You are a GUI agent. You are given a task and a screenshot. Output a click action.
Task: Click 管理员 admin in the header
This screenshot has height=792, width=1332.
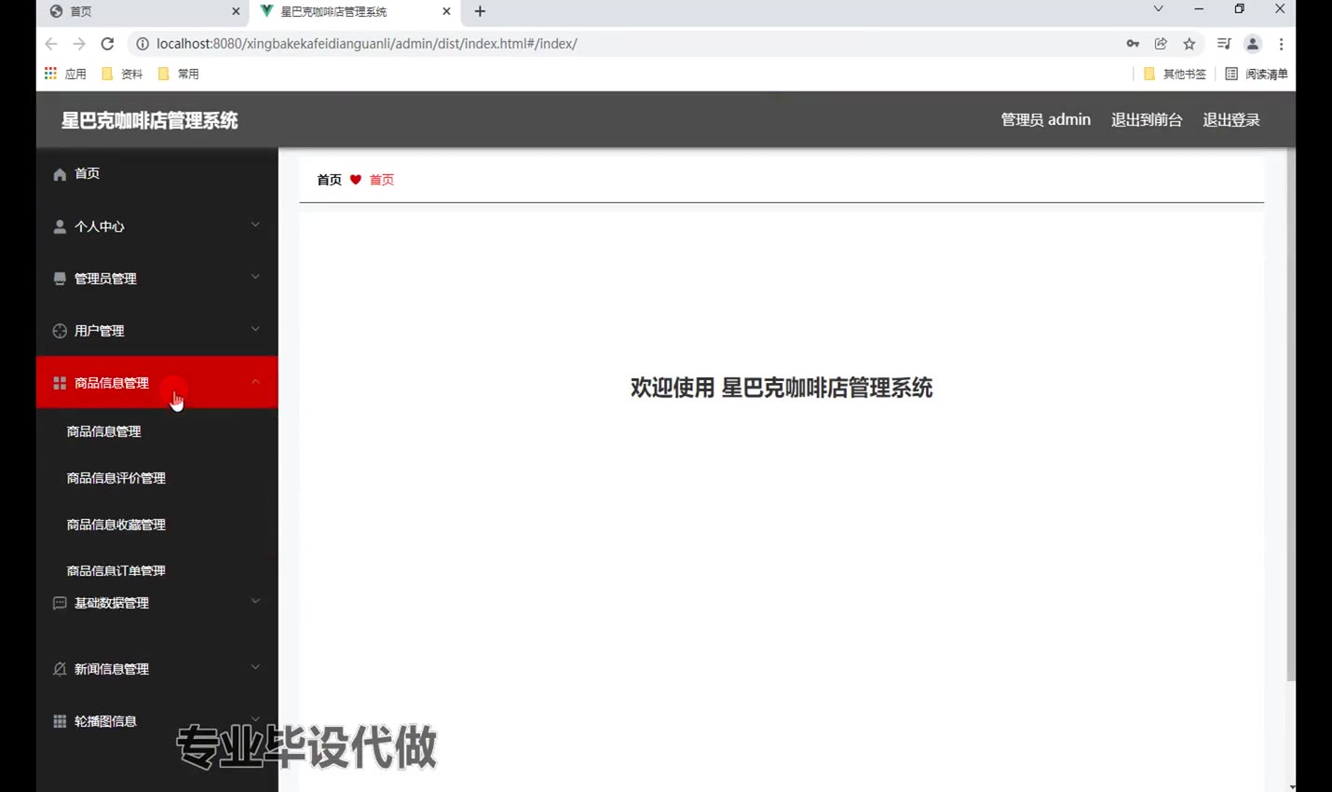[x=1045, y=120]
